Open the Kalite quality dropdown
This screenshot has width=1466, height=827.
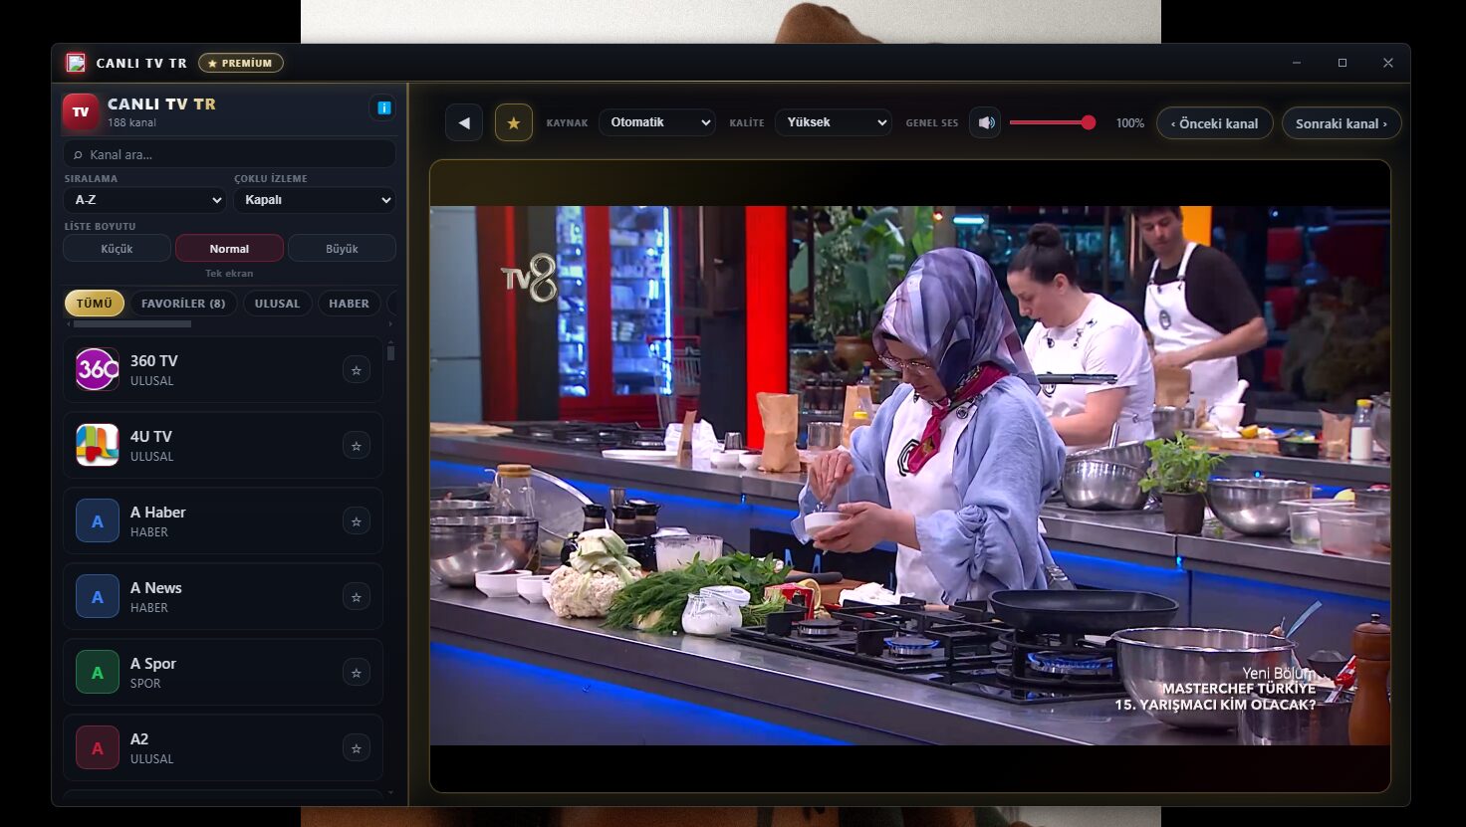(833, 122)
